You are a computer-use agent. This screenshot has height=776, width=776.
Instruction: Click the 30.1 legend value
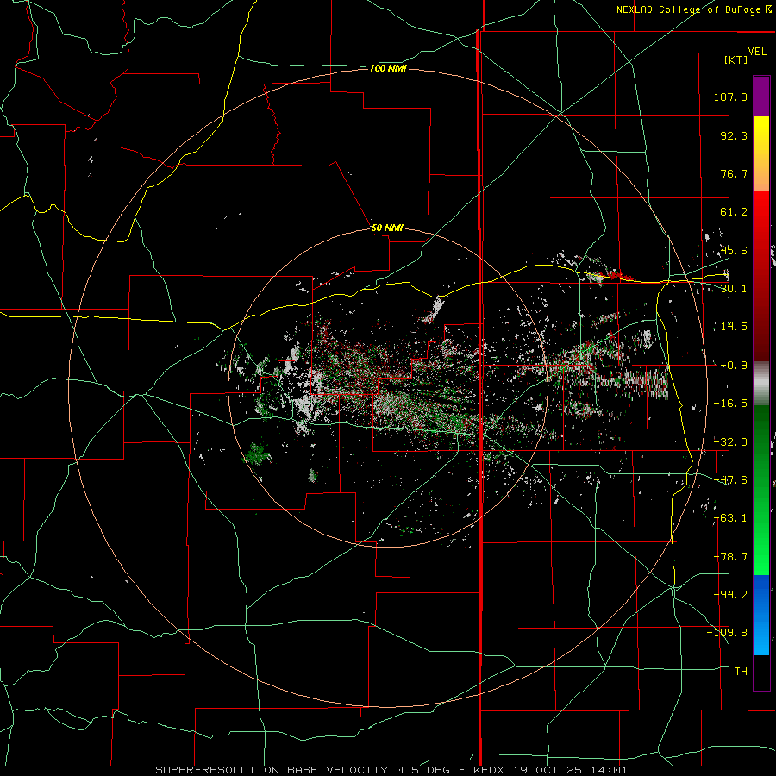[x=734, y=289]
